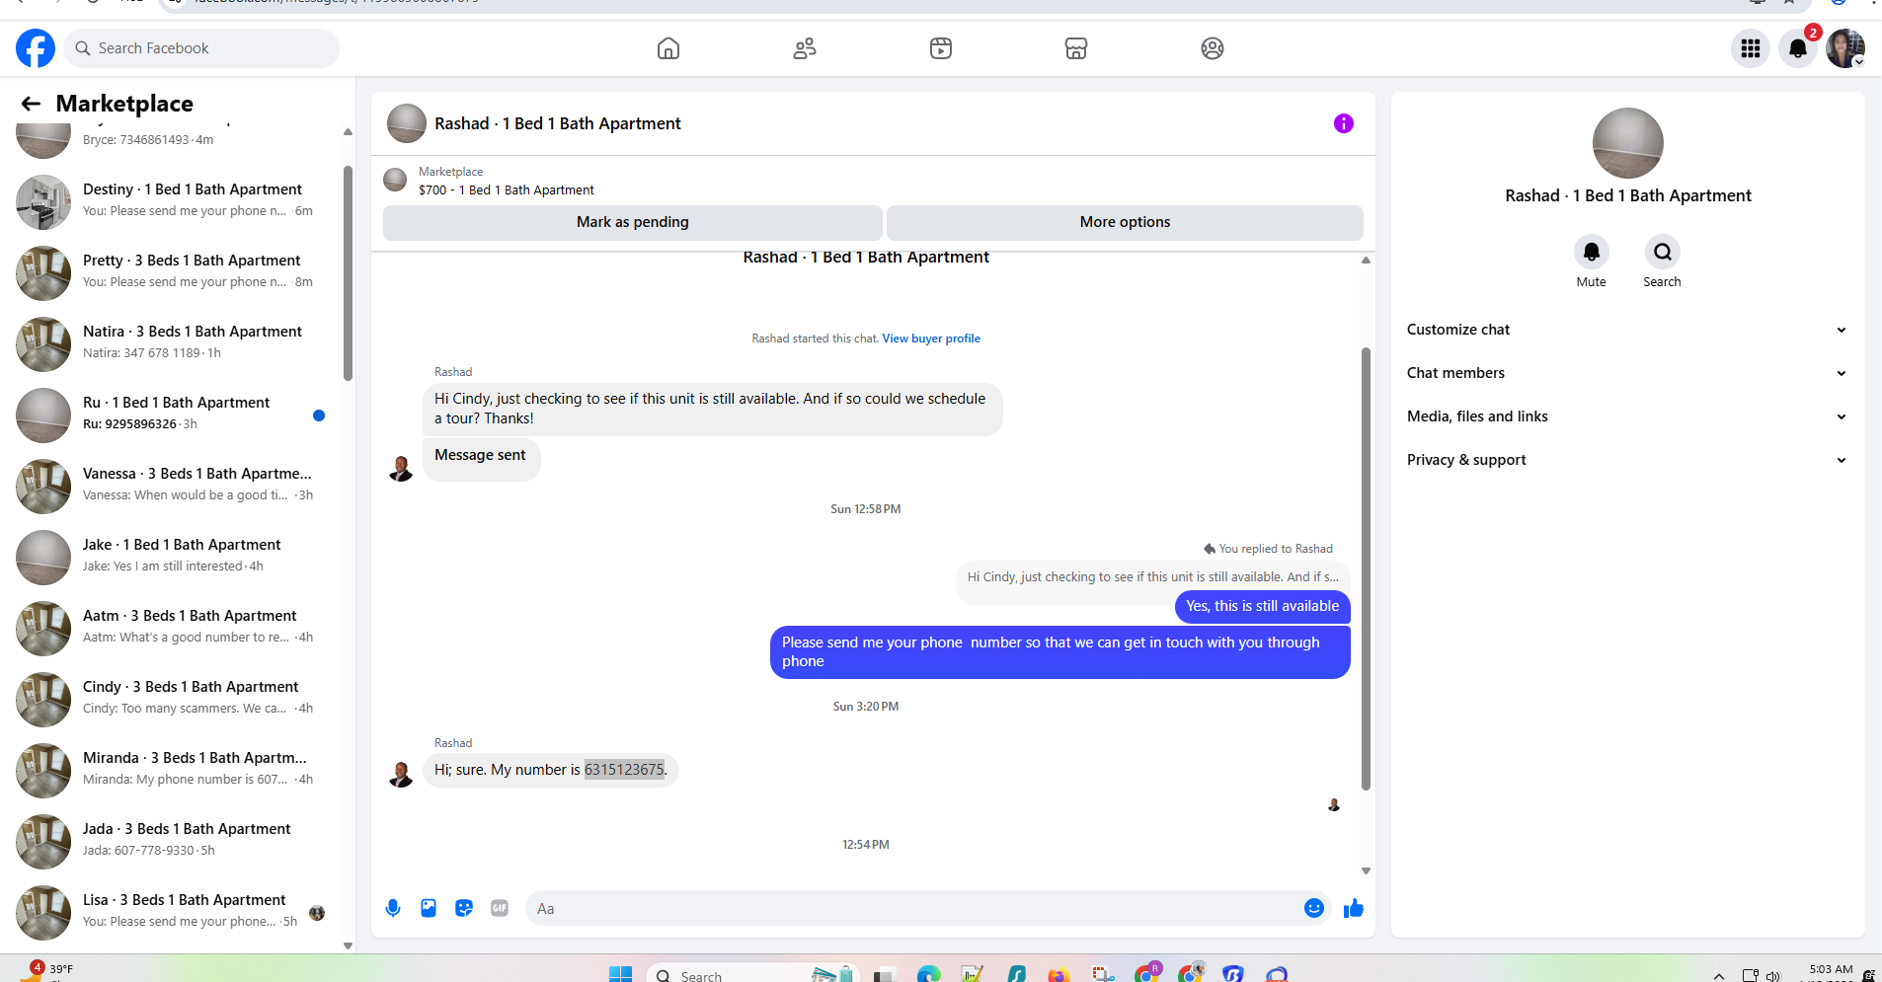Click the highlighted phone number 6315123675
Image resolution: width=1882 pixels, height=982 pixels.
(624, 770)
